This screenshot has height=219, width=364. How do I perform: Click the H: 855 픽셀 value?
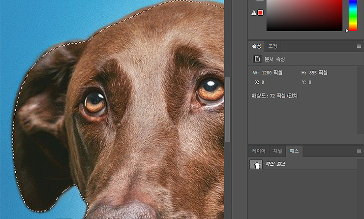click(x=318, y=73)
